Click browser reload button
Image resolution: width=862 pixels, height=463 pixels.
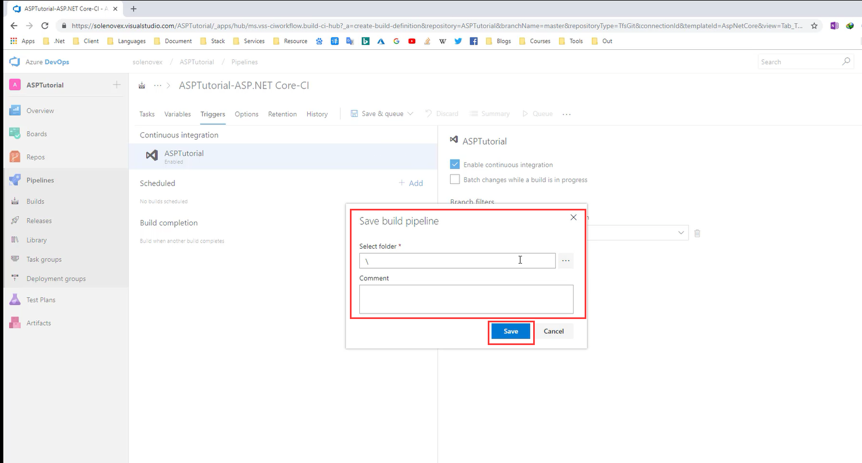[x=45, y=25]
